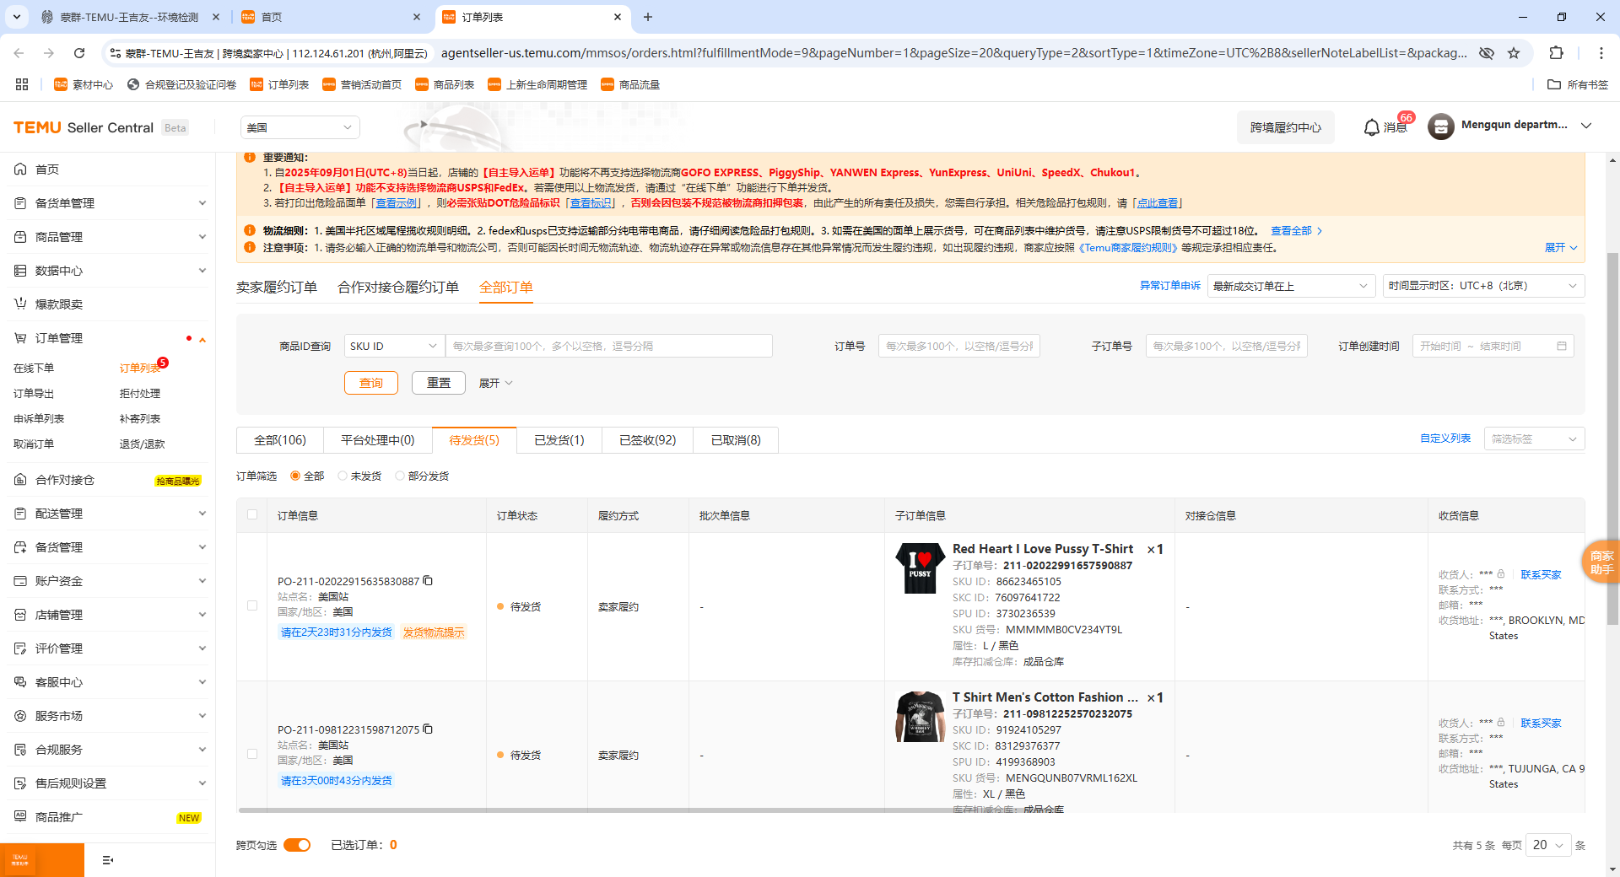Switch to the 已签收(92) tab

(x=646, y=439)
